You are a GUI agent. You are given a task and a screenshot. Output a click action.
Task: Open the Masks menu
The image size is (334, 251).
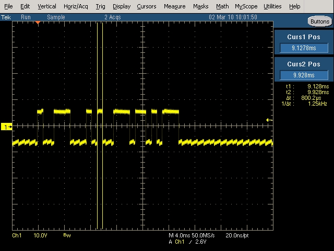200,6
